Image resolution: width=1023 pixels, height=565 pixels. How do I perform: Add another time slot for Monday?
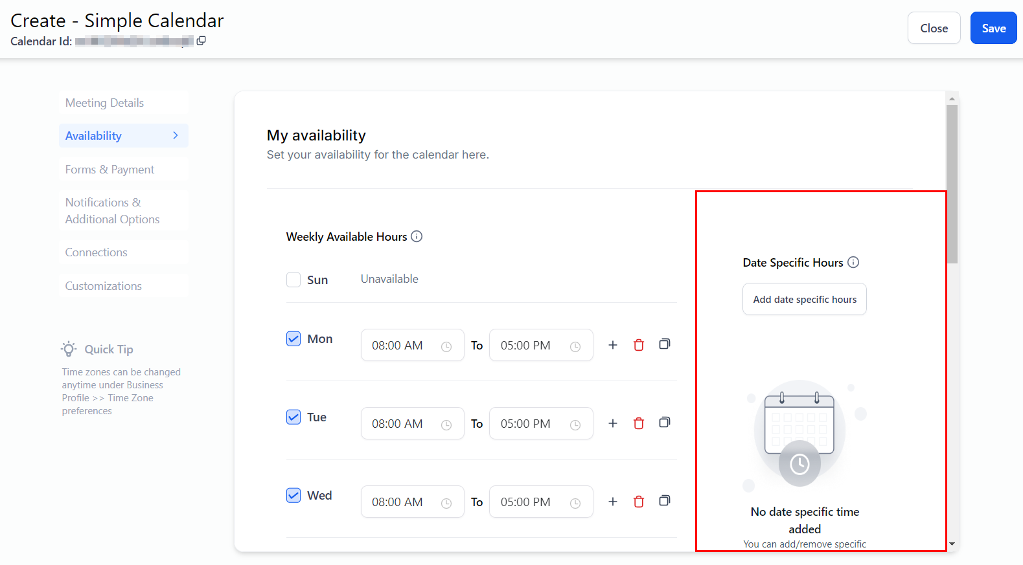[612, 345]
